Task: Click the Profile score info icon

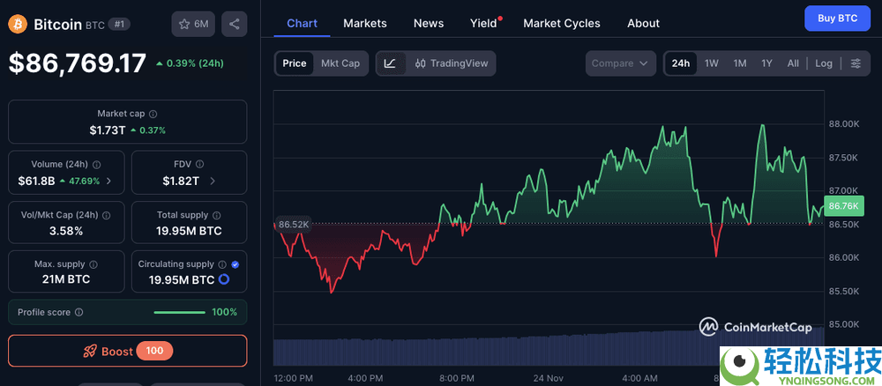Action: 79,312
